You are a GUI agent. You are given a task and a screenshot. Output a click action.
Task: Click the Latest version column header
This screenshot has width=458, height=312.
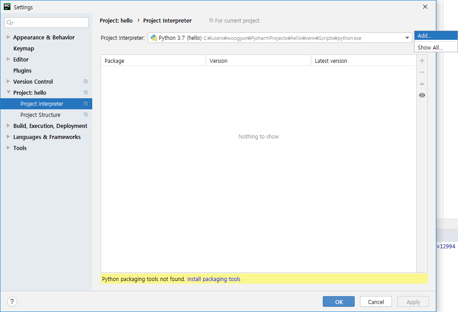pos(364,61)
